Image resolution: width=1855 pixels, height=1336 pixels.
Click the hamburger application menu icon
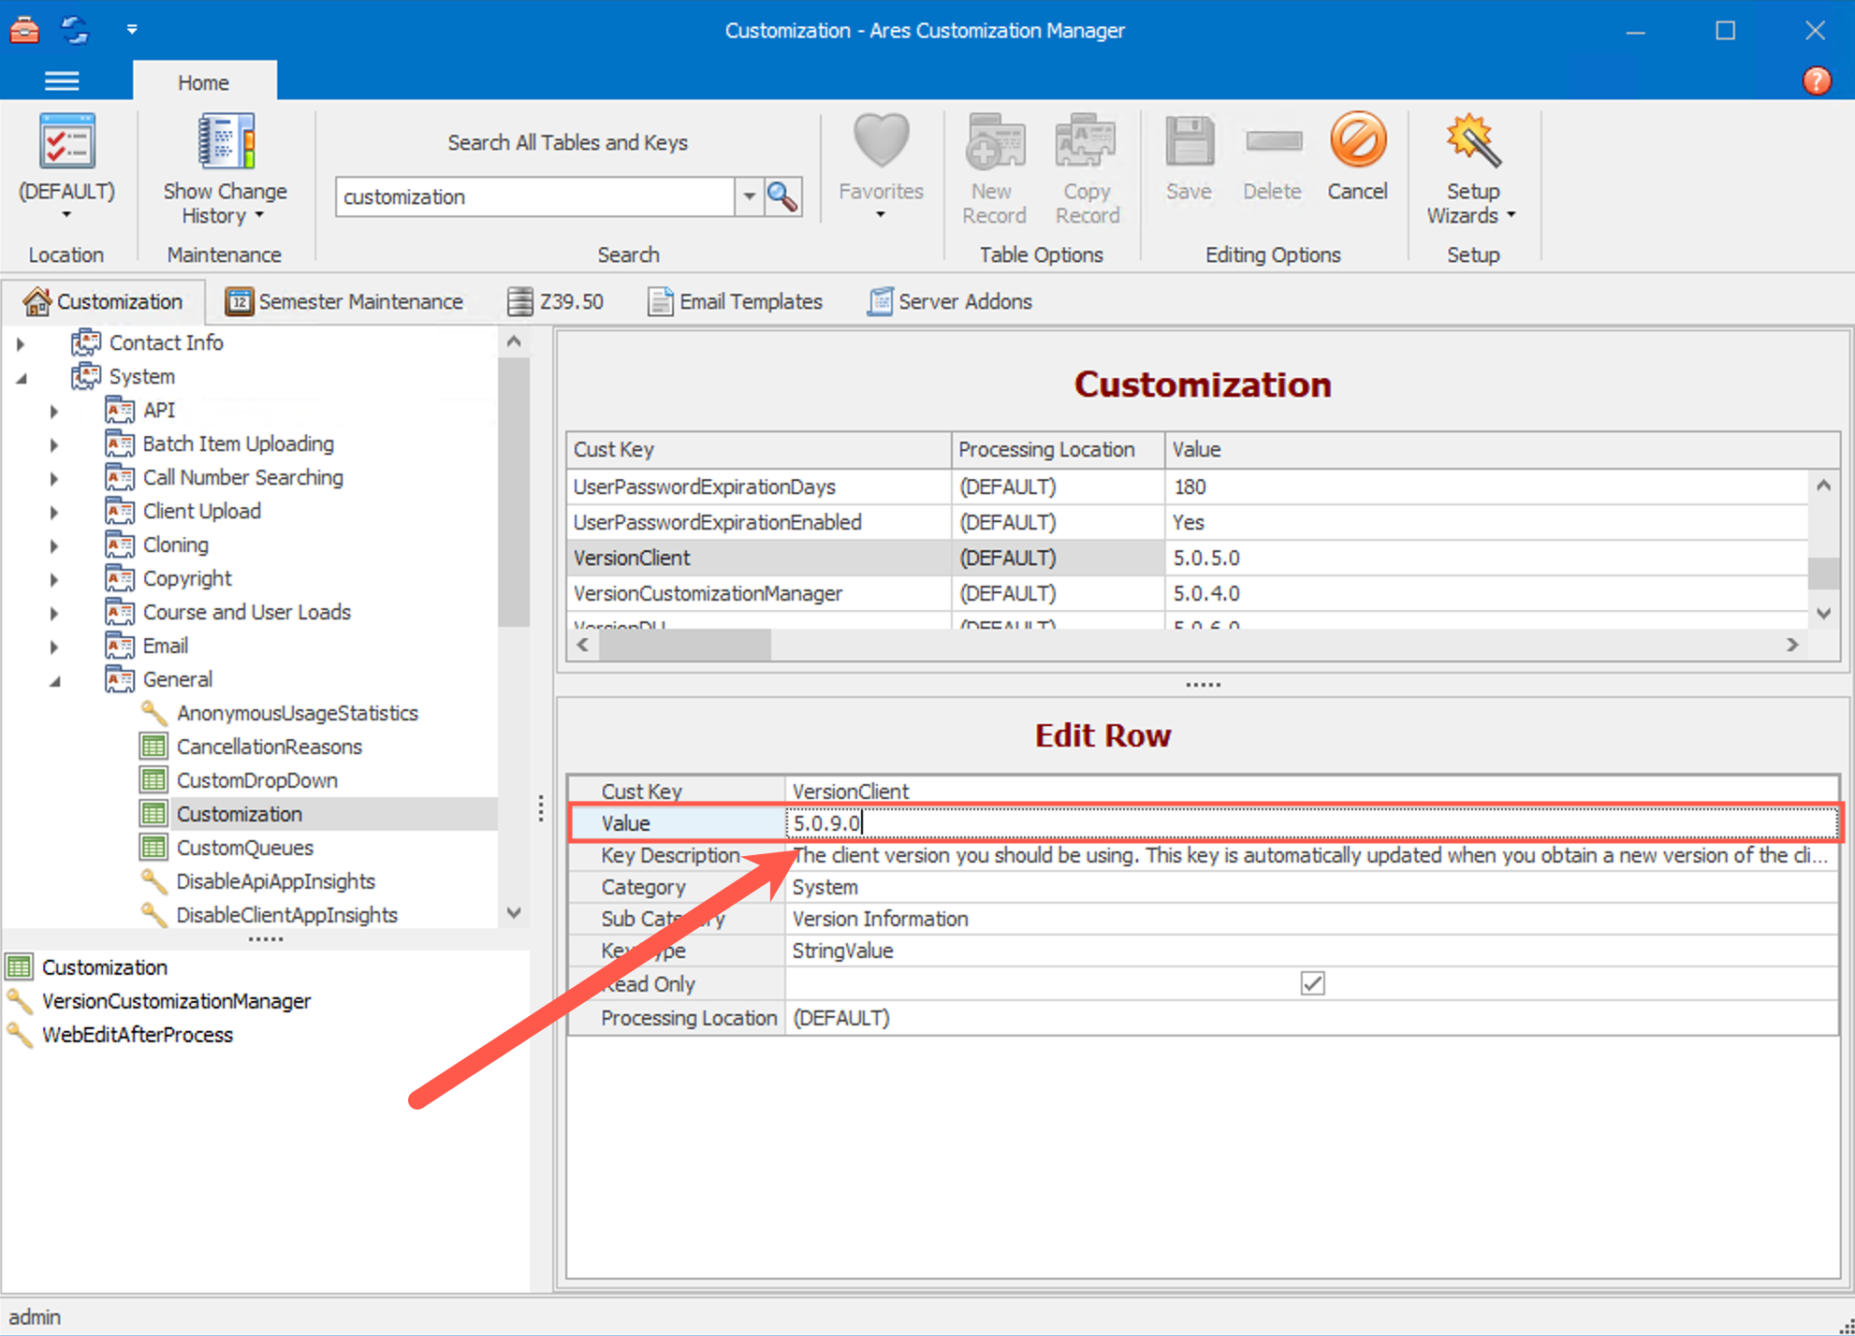click(62, 81)
